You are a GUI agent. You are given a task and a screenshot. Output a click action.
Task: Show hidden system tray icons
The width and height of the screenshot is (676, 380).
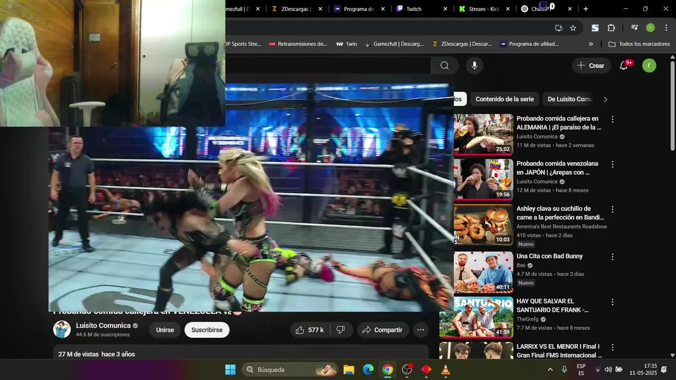(550, 369)
